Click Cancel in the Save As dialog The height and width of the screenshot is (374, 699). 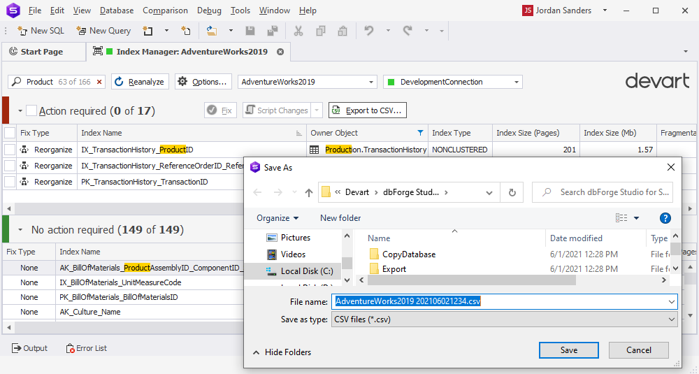[x=639, y=350]
